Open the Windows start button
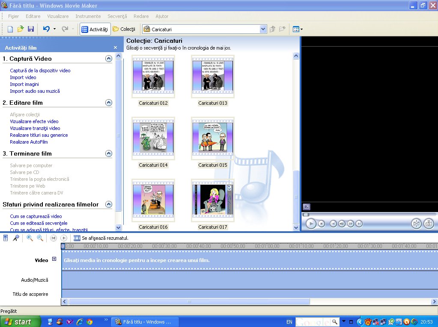This screenshot has height=327, width=438. (20, 322)
